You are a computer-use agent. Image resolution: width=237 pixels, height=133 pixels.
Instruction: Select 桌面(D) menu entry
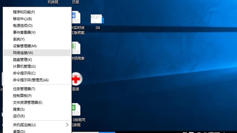point(37,131)
